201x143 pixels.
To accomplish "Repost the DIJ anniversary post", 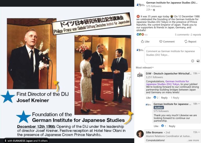I will click(x=190, y=42).
